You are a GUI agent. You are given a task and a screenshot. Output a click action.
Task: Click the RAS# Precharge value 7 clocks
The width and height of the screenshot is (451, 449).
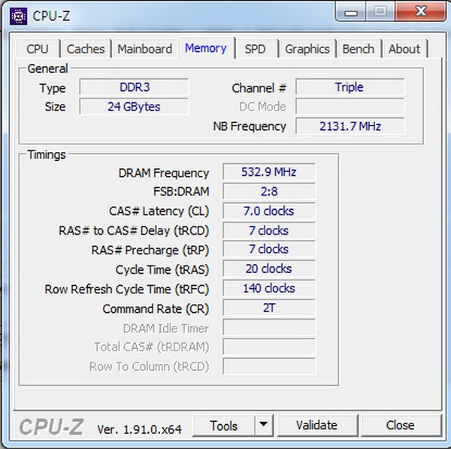(269, 249)
